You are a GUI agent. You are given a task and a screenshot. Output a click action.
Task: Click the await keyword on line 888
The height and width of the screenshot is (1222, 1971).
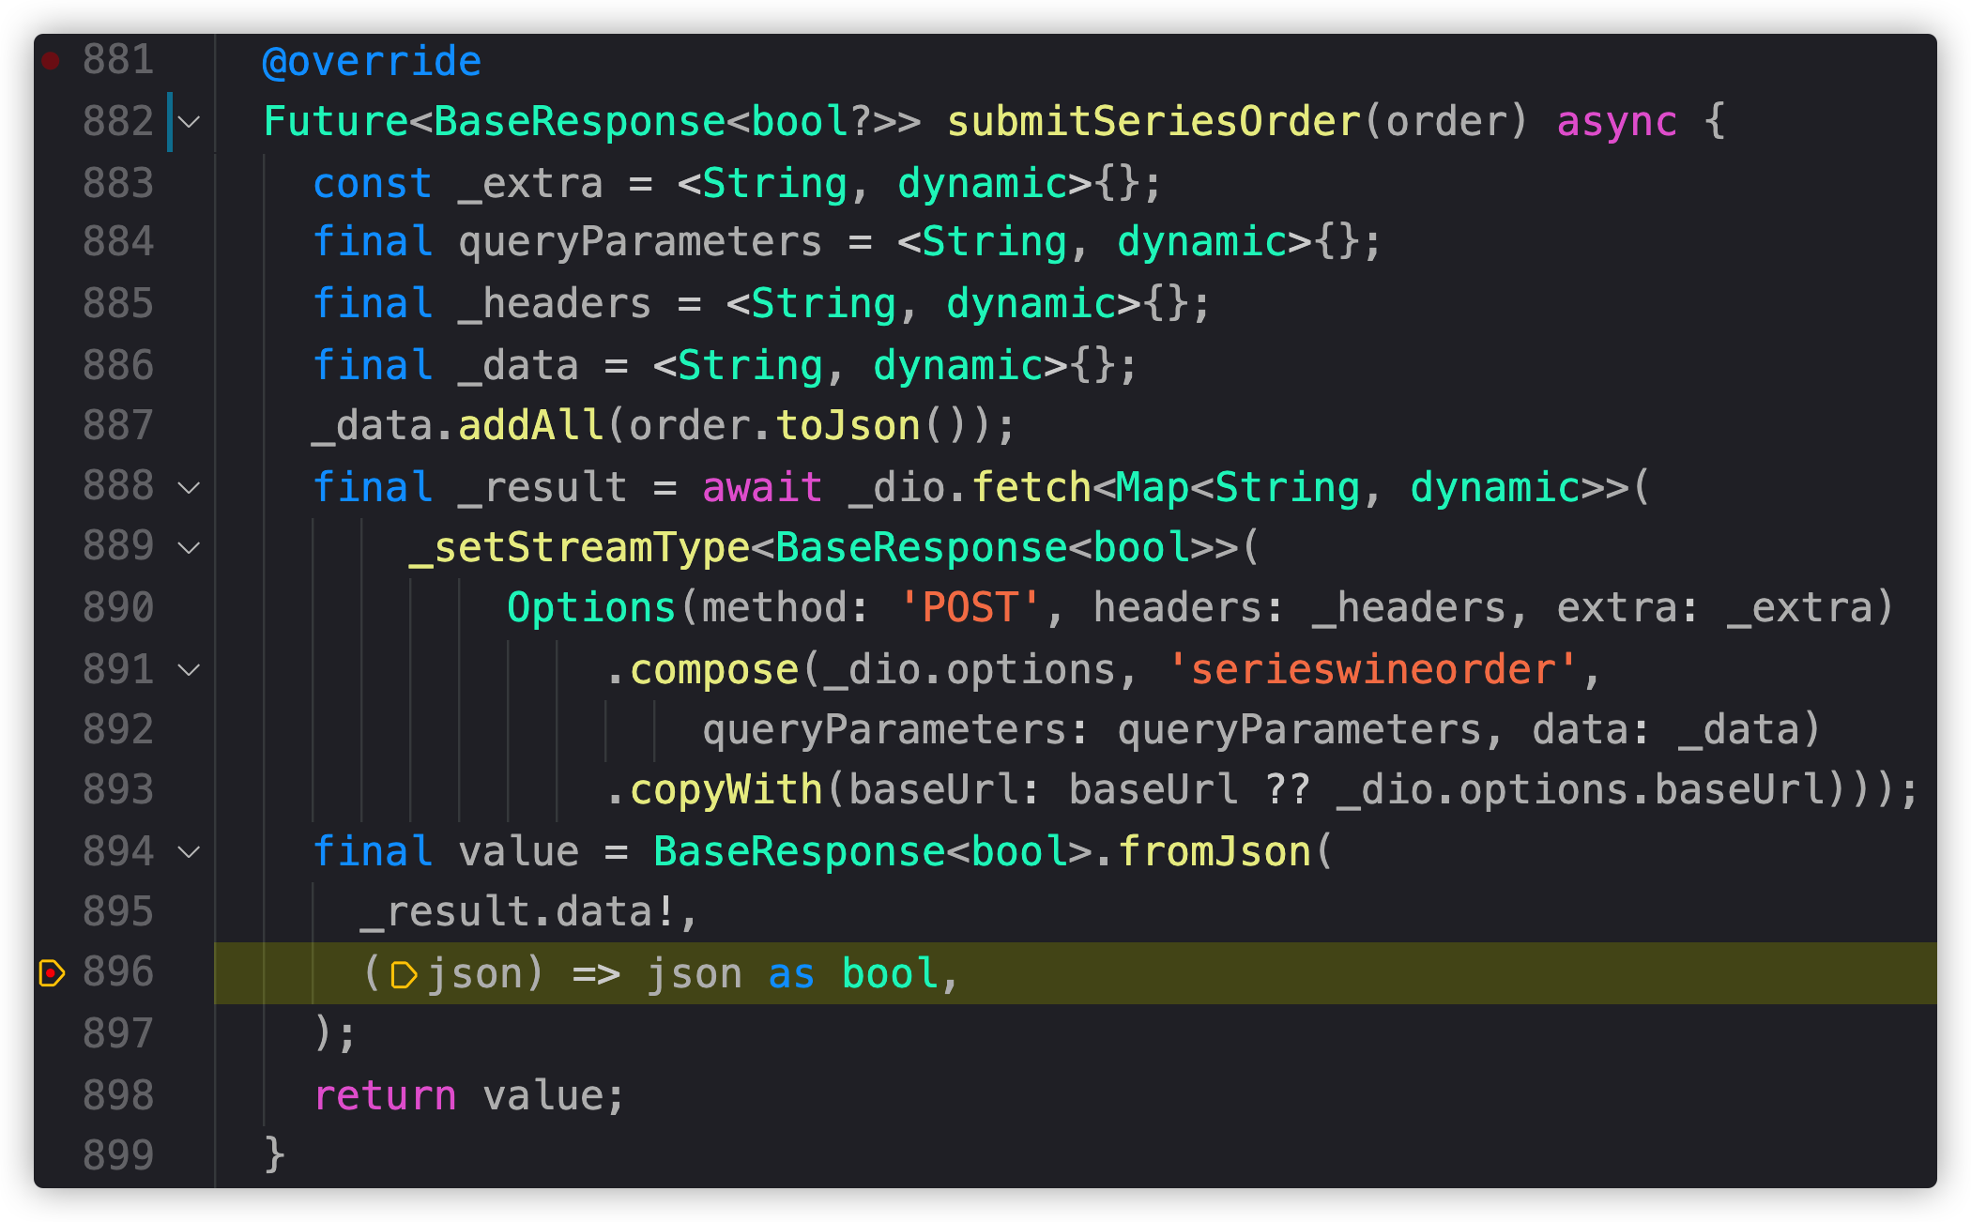click(x=762, y=487)
